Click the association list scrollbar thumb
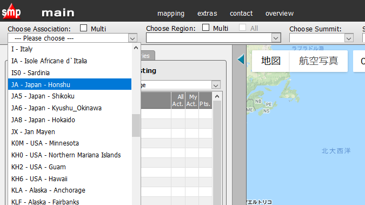This screenshot has height=205, width=365. click(x=136, y=125)
